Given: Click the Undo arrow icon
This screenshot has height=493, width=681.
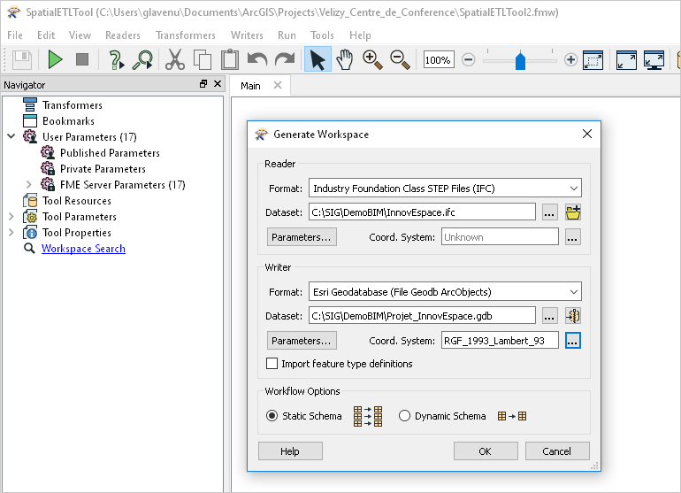Looking at the screenshot, I should tap(257, 59).
